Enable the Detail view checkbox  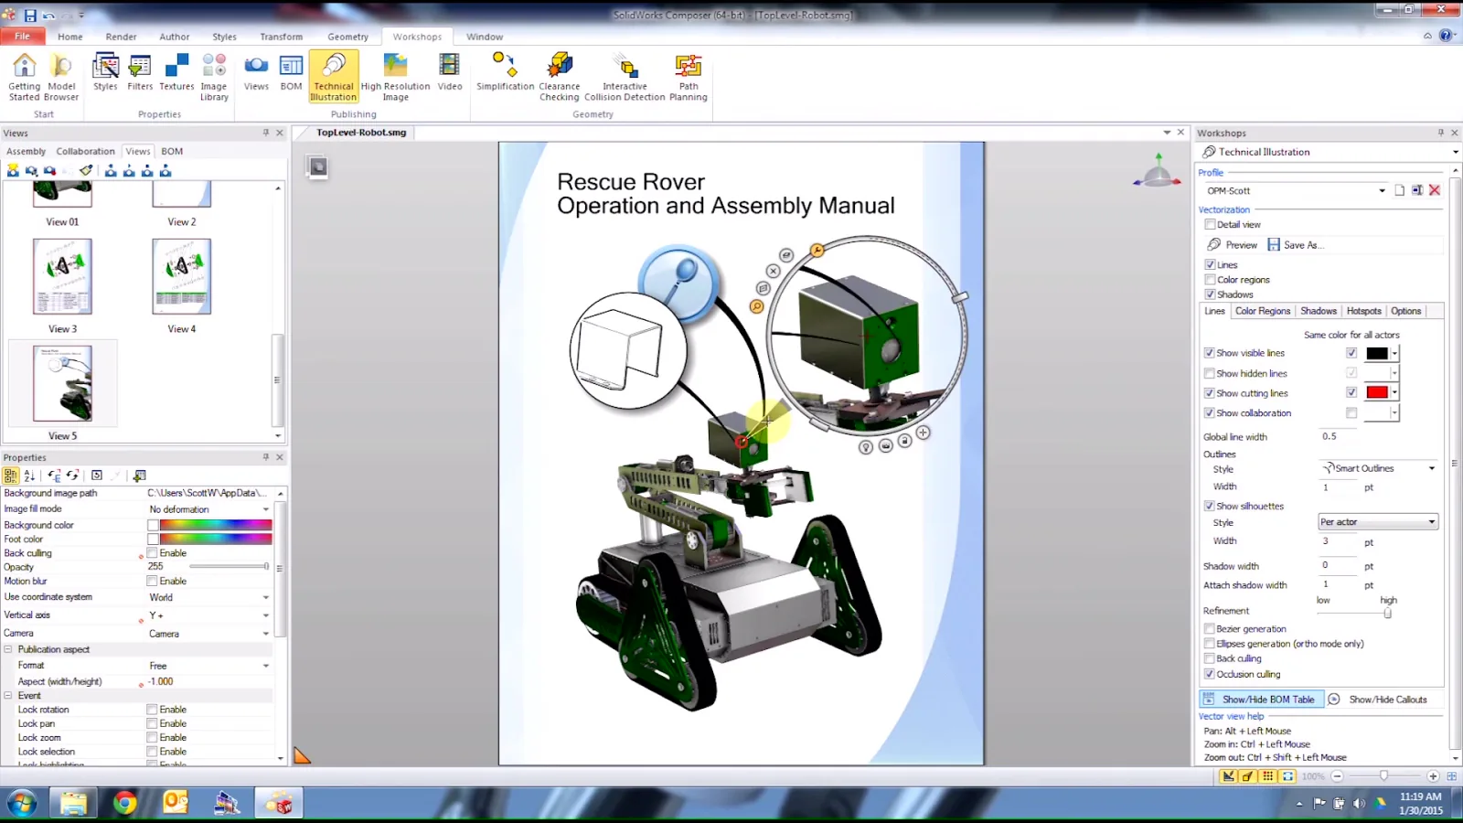click(1211, 224)
